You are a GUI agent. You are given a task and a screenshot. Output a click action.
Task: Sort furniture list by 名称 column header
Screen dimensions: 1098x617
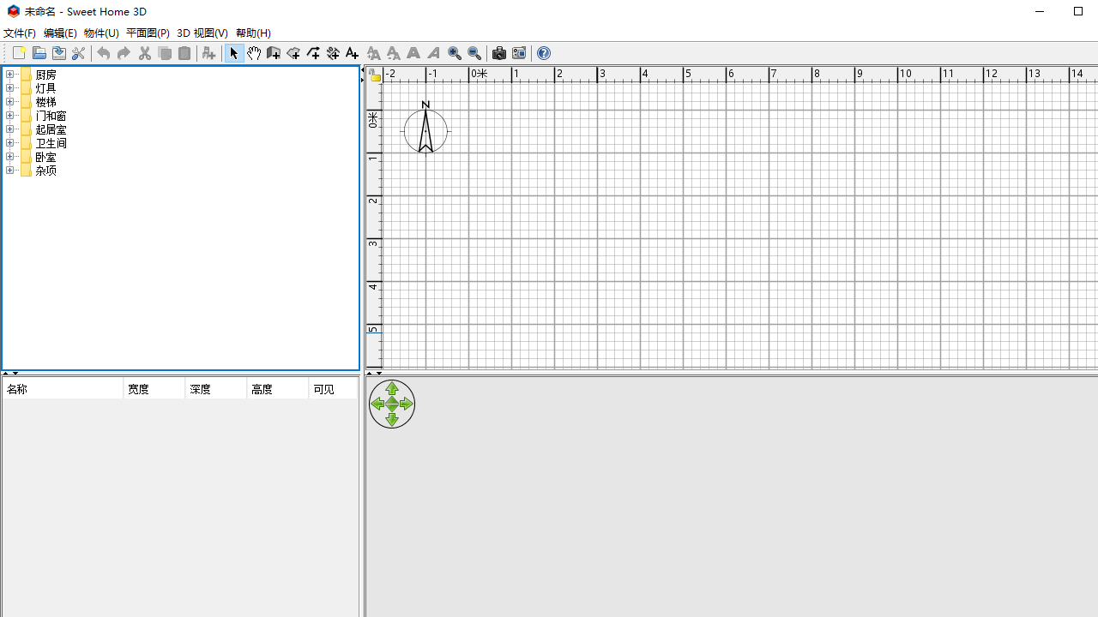(x=63, y=389)
